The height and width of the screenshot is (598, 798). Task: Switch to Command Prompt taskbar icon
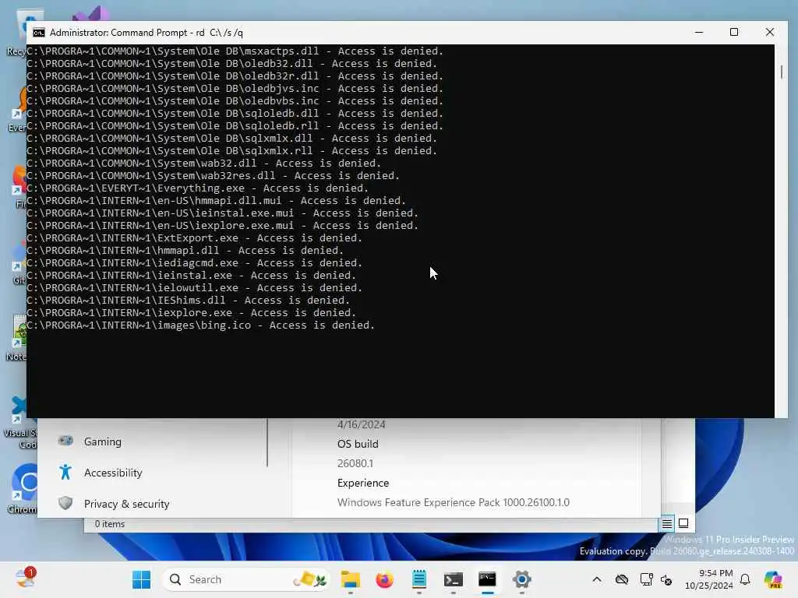click(x=487, y=579)
